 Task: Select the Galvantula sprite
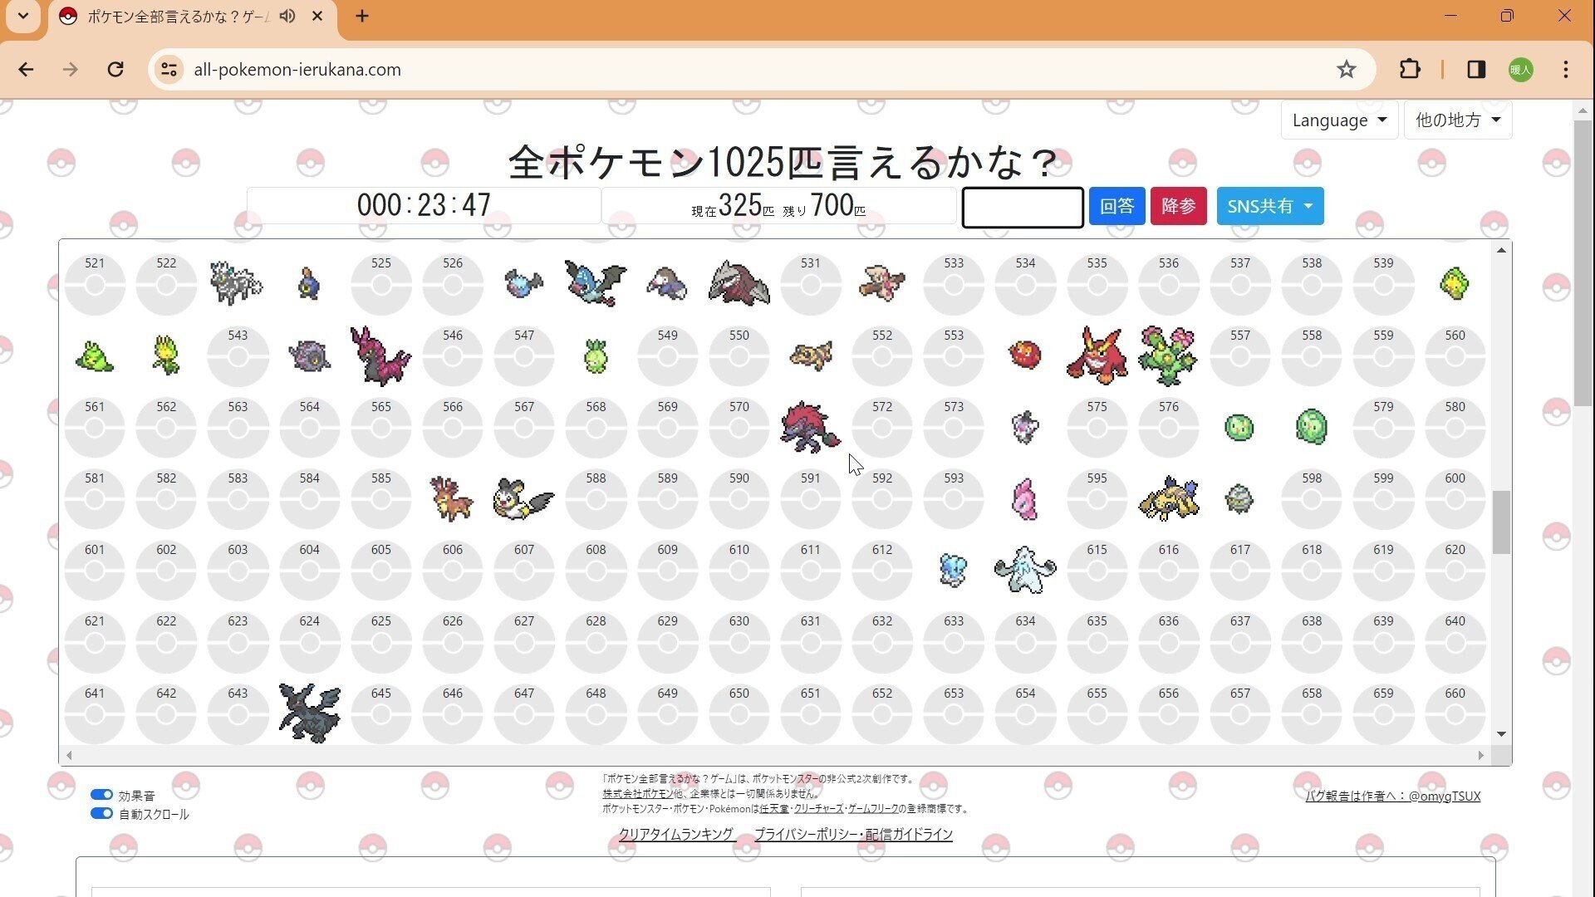[1167, 498]
